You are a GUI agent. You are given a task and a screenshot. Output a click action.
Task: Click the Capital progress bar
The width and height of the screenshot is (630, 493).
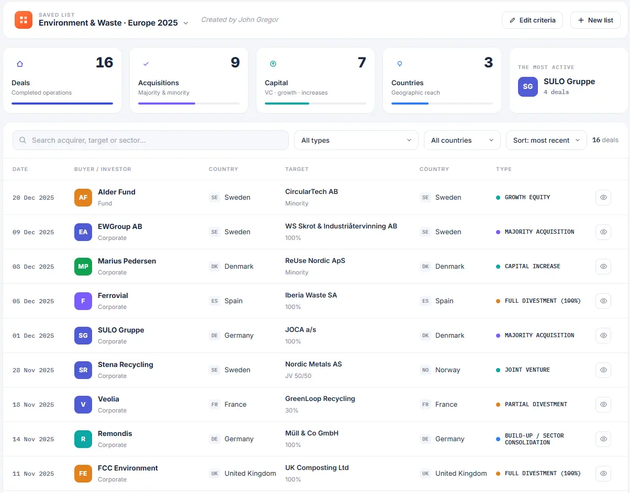pos(316,104)
